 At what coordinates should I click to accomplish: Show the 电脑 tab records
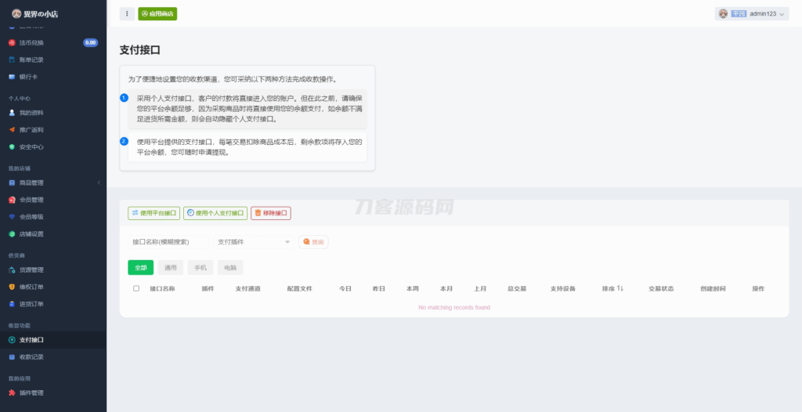click(x=229, y=268)
